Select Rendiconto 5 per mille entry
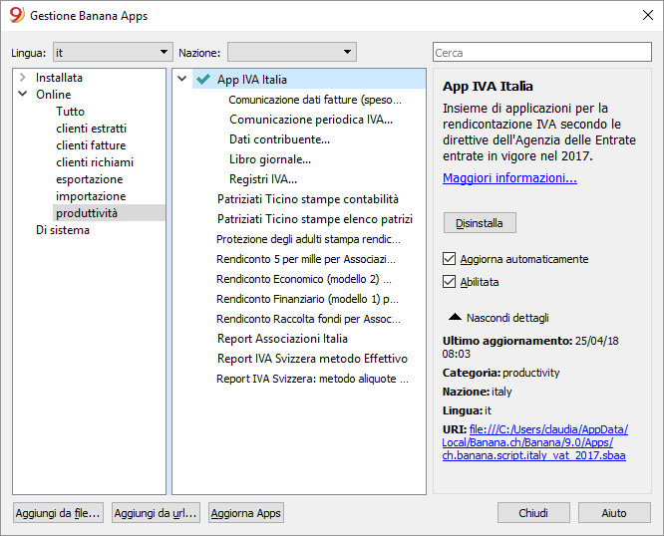The image size is (664, 536). 306,259
